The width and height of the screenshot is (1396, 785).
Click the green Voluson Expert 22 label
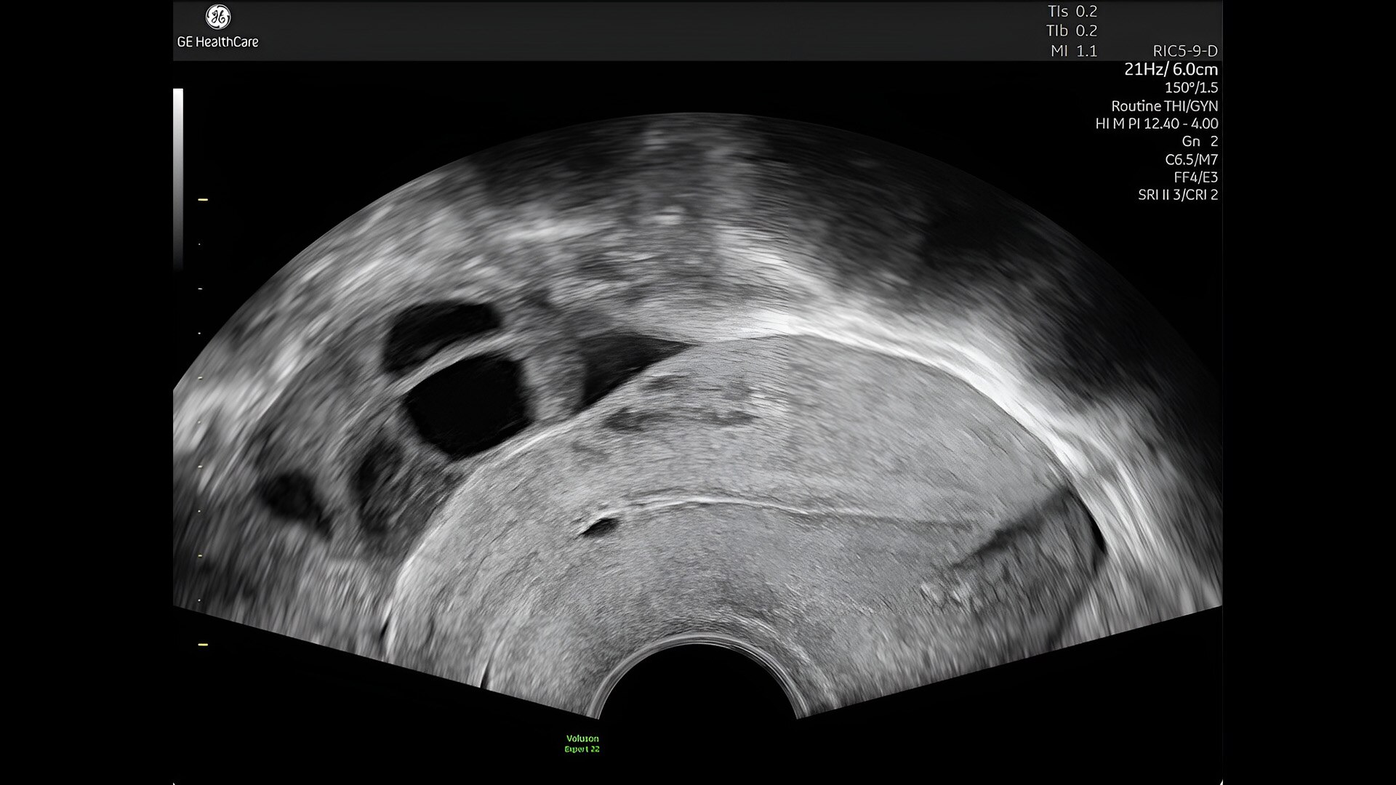tap(582, 744)
